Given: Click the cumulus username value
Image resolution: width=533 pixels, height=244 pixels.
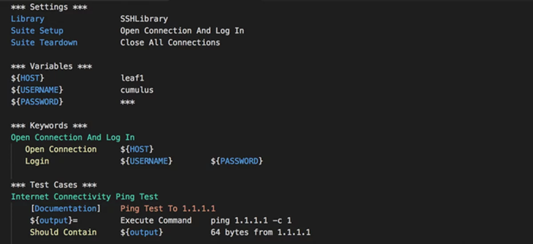Looking at the screenshot, I should pos(137,90).
